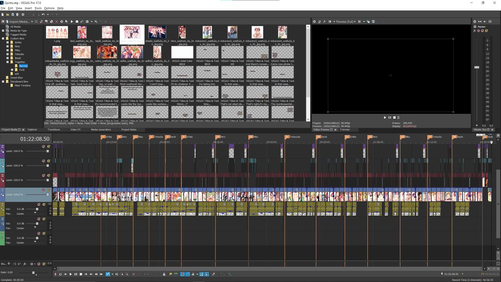Expand the Yotsuba bin

point(8,54)
